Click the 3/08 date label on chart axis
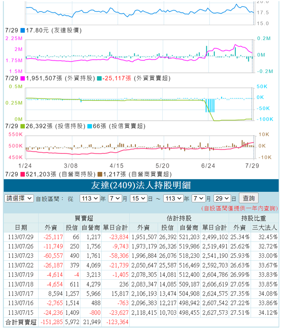The height and width of the screenshot is (329, 281). pyautogui.click(x=71, y=166)
